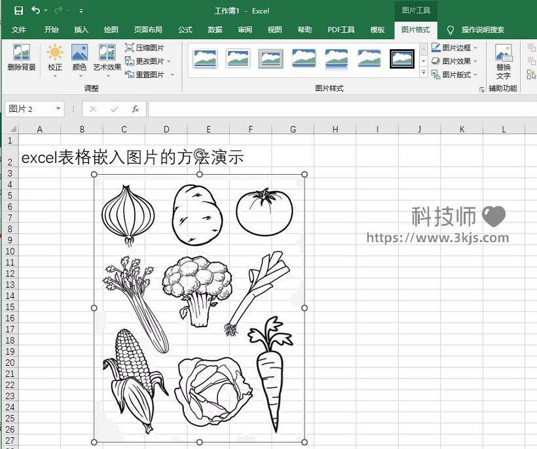Expand the 更改图片 dropdown arrow
Image resolution: width=537 pixels, height=449 pixels.
pyautogui.click(x=169, y=62)
